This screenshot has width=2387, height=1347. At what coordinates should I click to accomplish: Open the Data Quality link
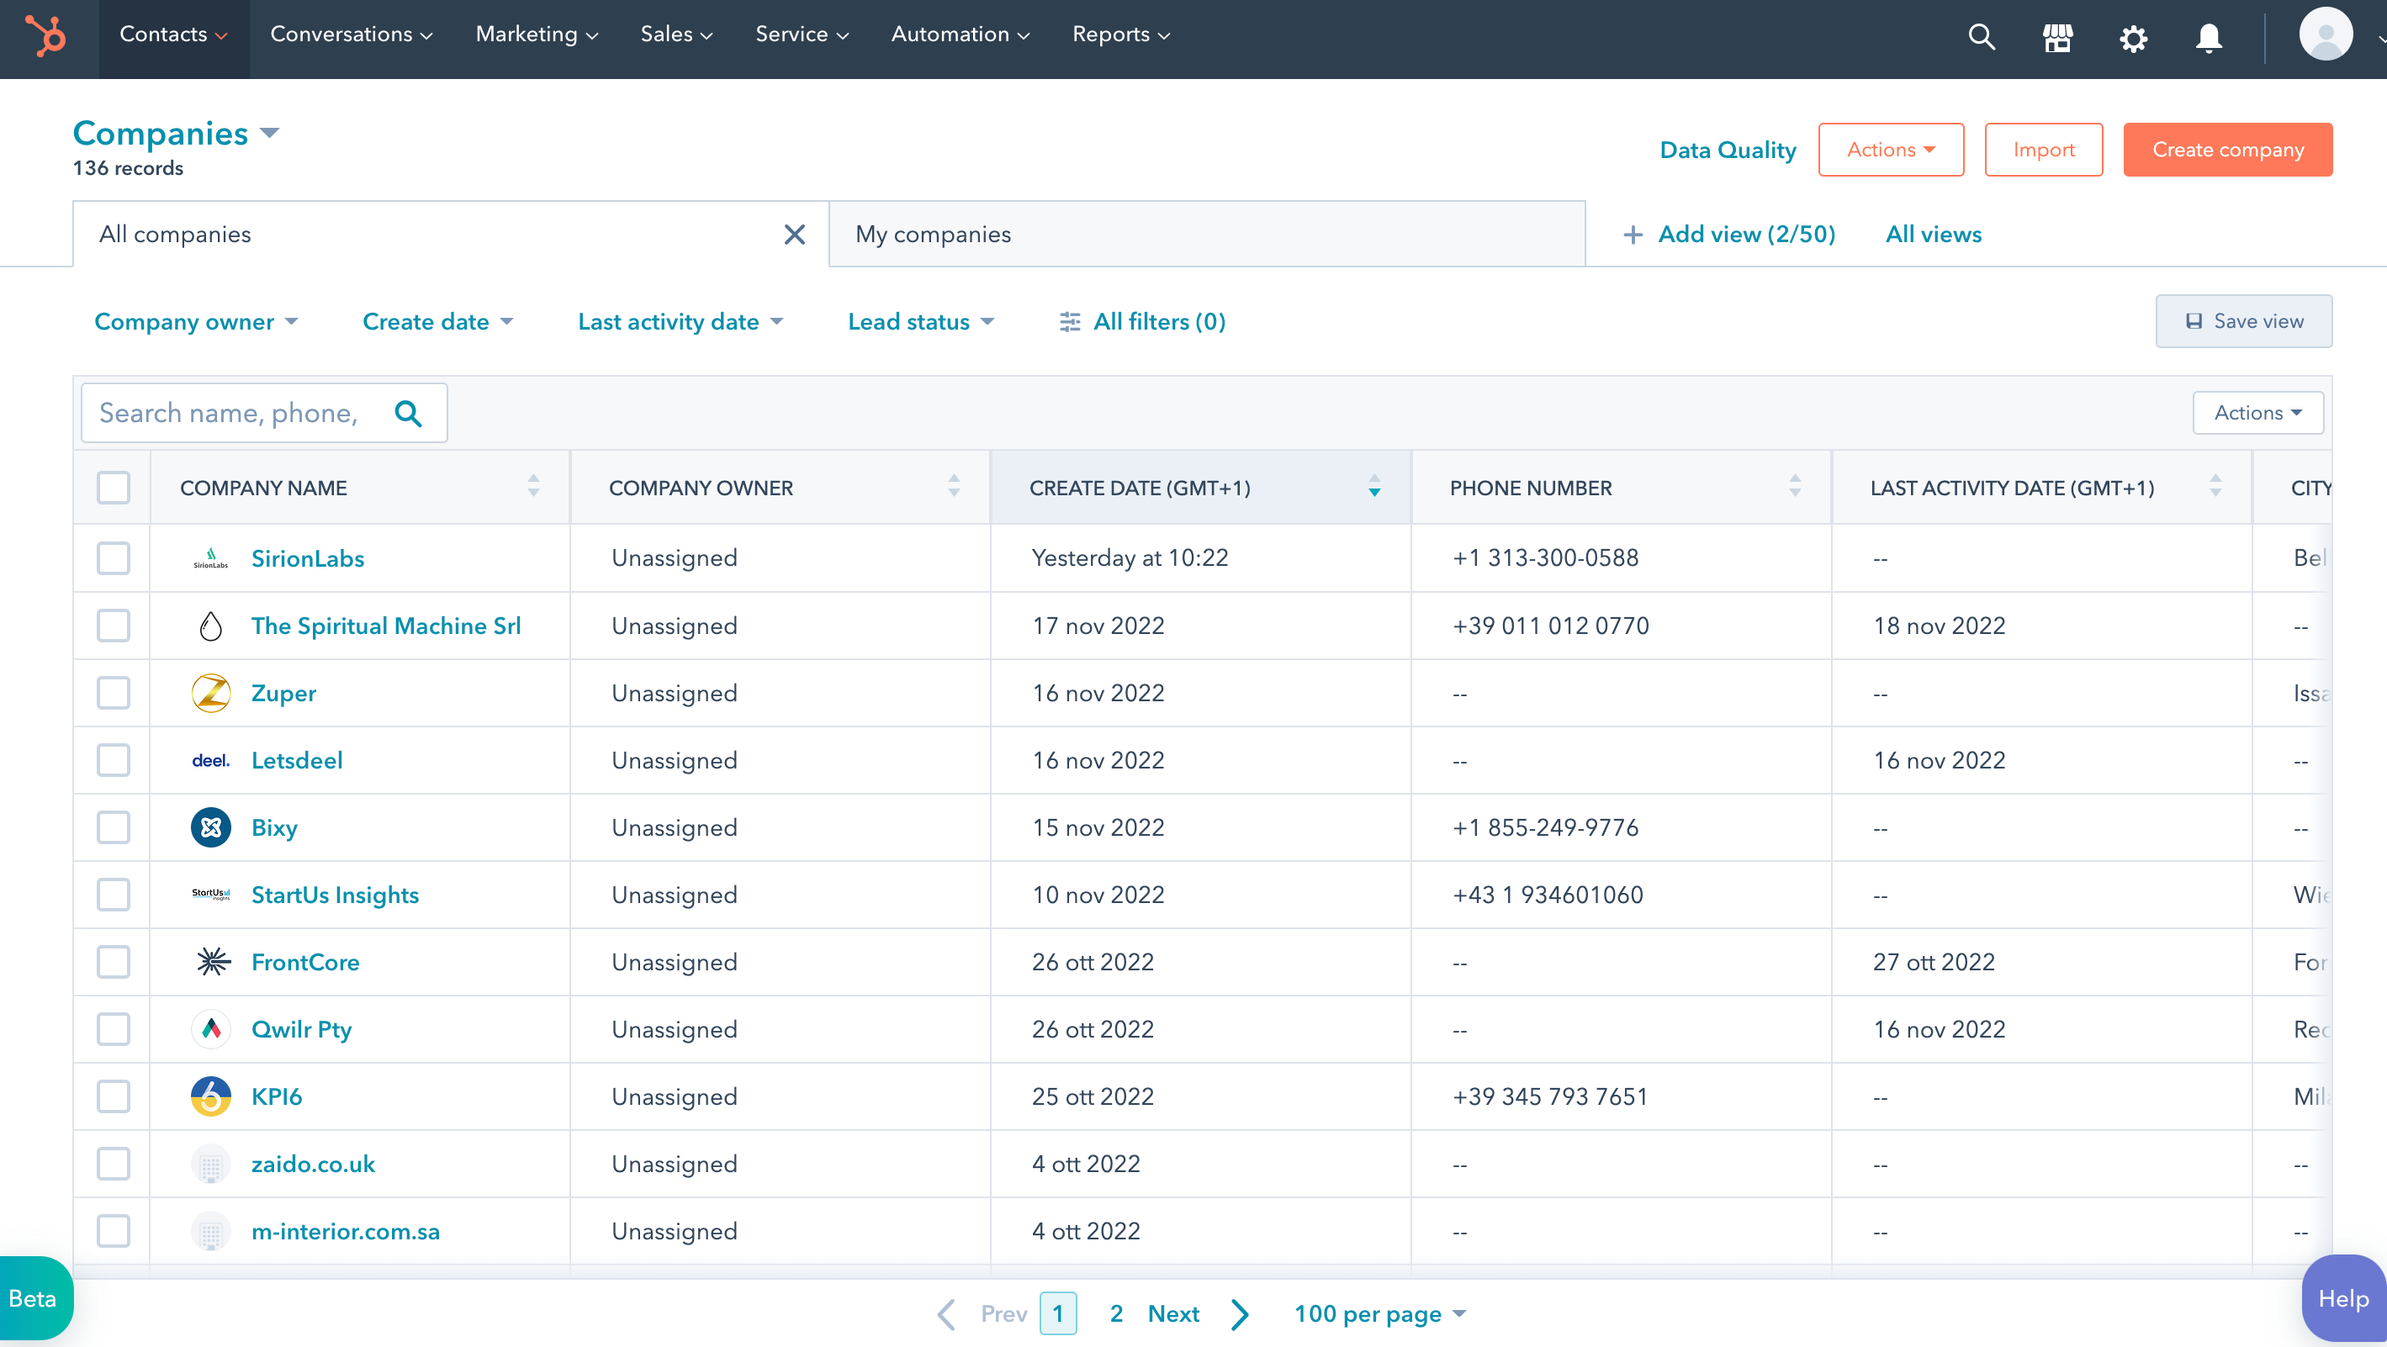click(1728, 150)
